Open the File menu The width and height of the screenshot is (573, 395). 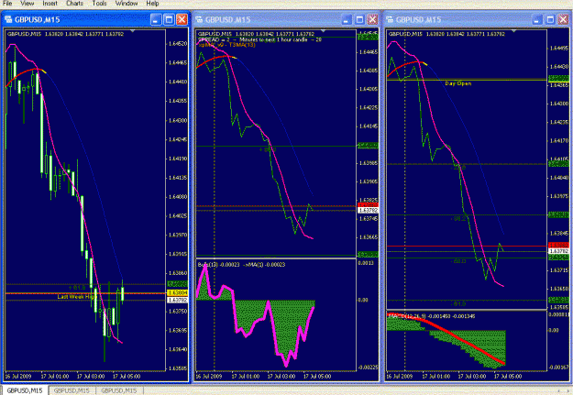pos(7,4)
